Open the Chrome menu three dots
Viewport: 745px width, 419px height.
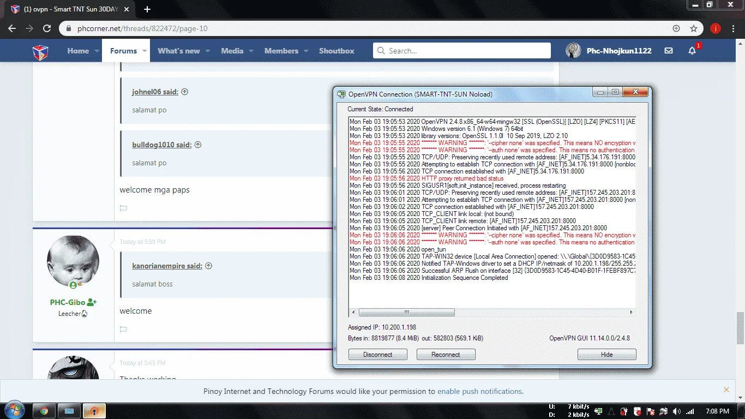coord(734,28)
